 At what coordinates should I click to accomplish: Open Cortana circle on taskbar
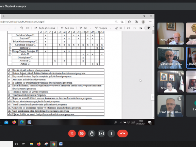tap(16, 144)
